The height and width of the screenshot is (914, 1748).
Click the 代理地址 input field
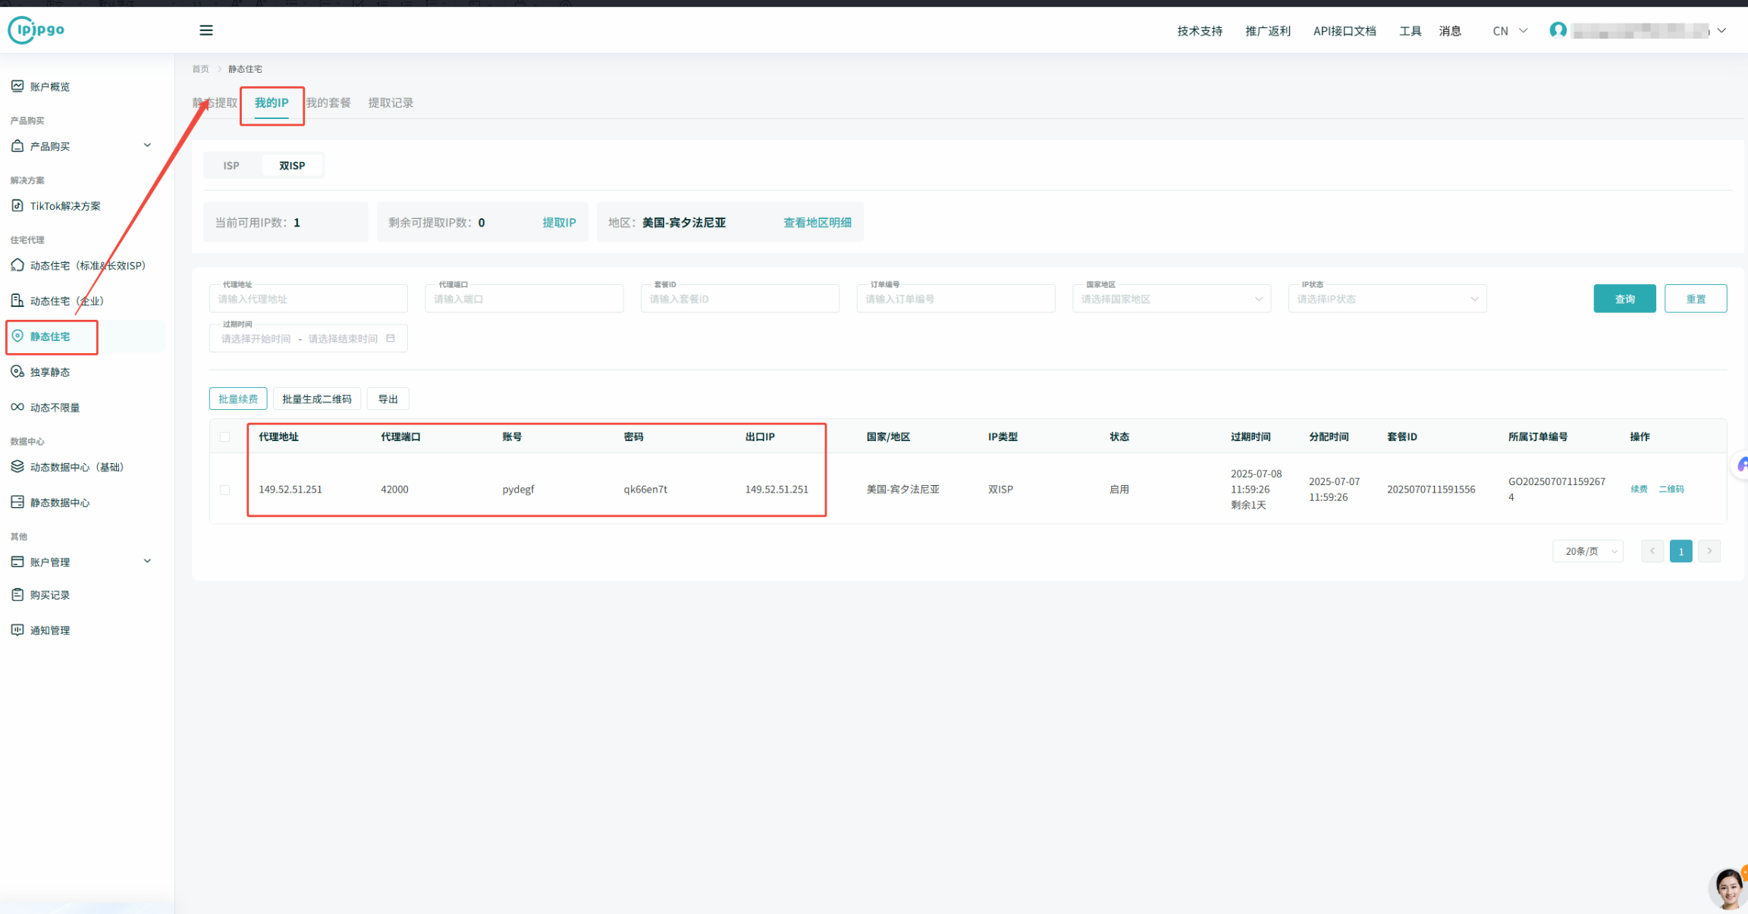pos(308,299)
